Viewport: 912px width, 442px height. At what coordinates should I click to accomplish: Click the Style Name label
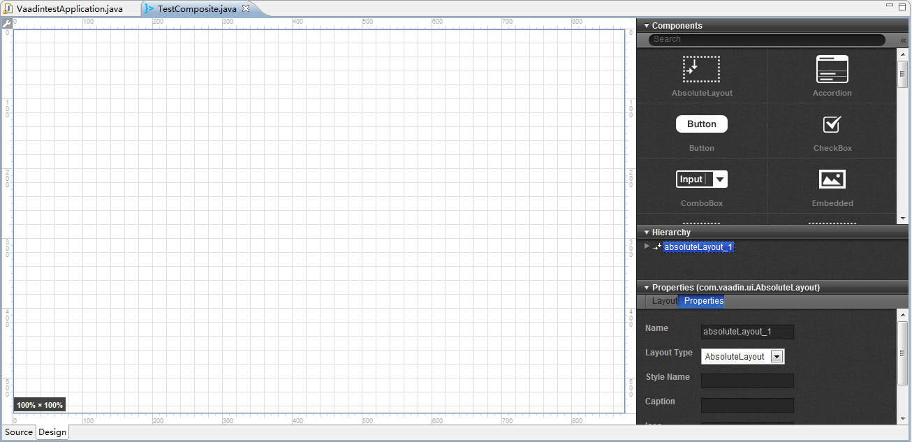click(668, 377)
